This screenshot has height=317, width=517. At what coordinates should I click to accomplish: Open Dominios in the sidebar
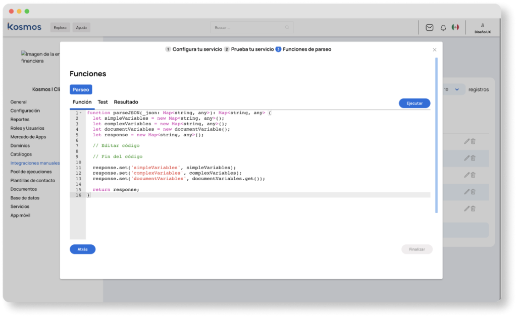(20, 146)
